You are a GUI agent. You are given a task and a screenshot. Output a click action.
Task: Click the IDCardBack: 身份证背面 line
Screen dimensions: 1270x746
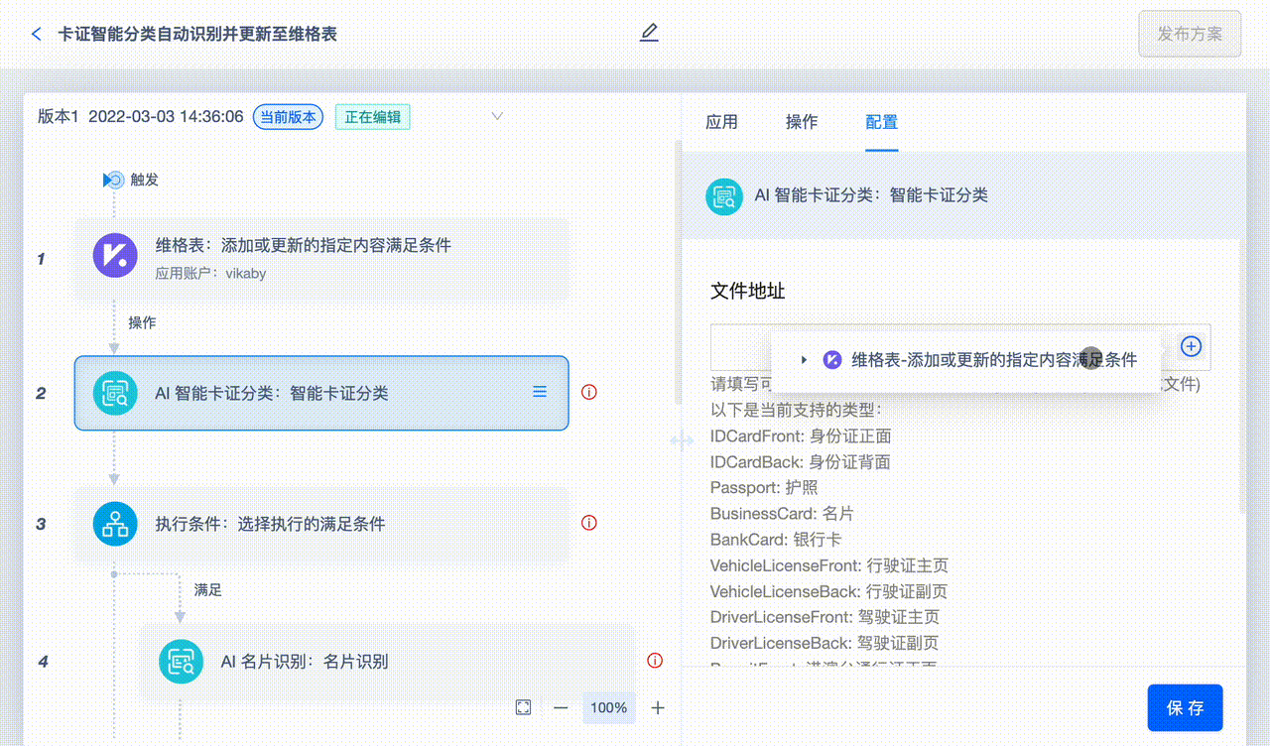[x=800, y=461]
